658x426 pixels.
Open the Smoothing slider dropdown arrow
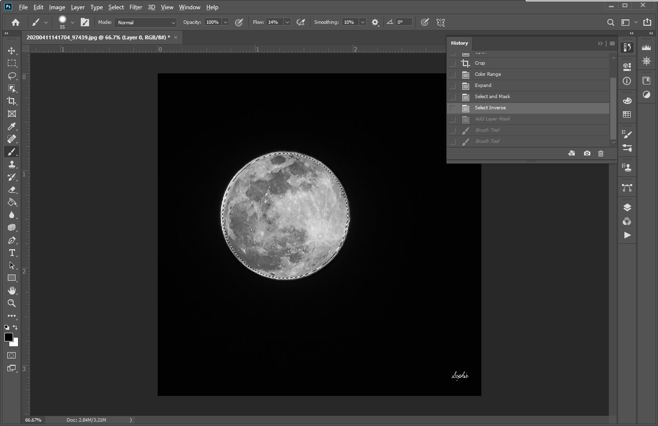coord(363,22)
